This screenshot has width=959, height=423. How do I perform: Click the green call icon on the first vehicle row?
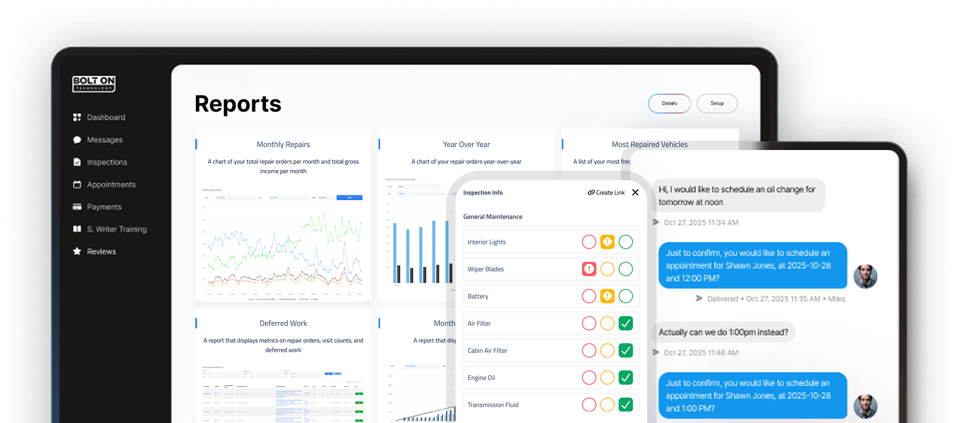pos(359,393)
